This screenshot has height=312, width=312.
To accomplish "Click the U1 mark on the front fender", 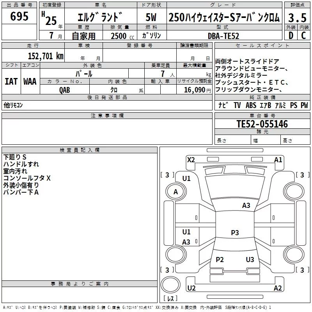I will (186, 179).
